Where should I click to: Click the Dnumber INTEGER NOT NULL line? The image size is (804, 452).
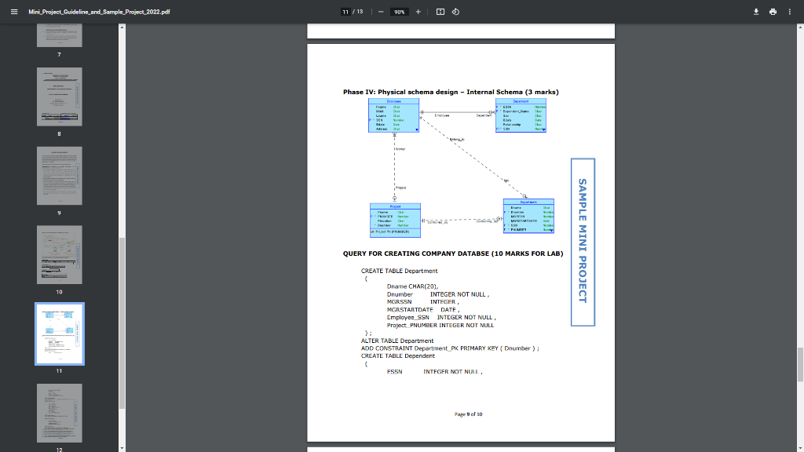(438, 294)
